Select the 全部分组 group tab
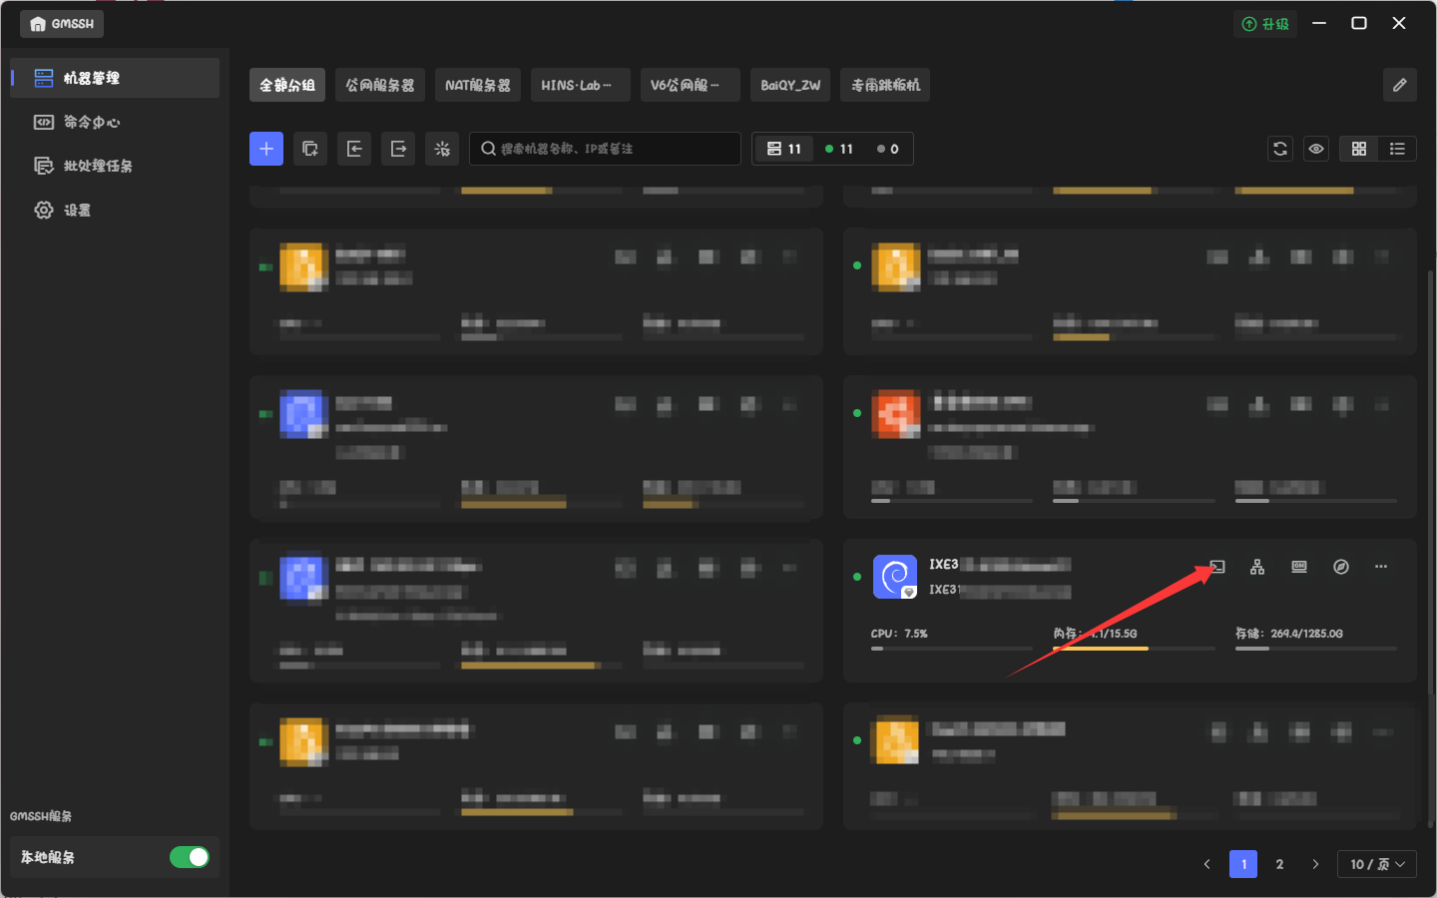 click(x=287, y=85)
